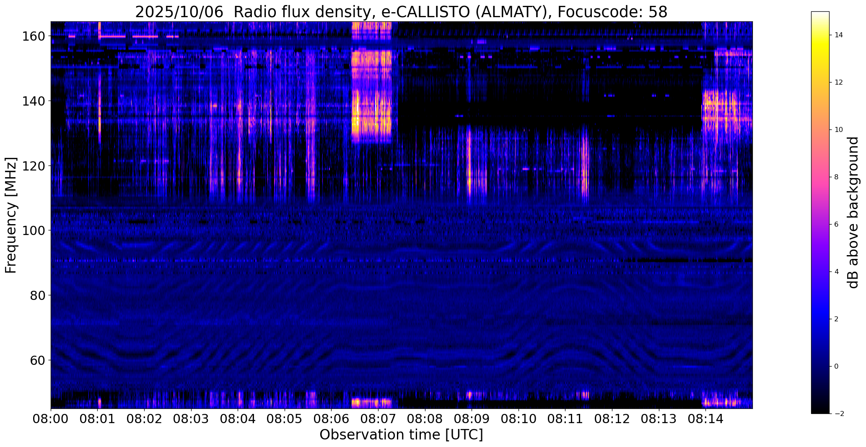866x447 pixels.
Task: Click the plot title mentioning e-CALLISTO (ALMATY)
Action: pos(401,12)
